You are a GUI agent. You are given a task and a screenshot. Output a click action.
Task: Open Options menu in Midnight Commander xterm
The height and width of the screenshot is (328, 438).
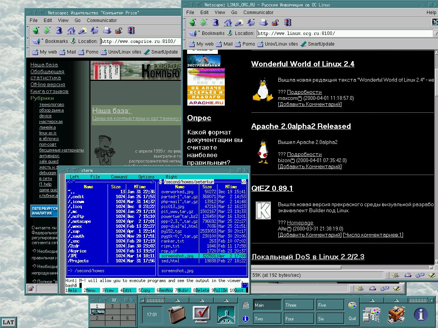coord(146,177)
